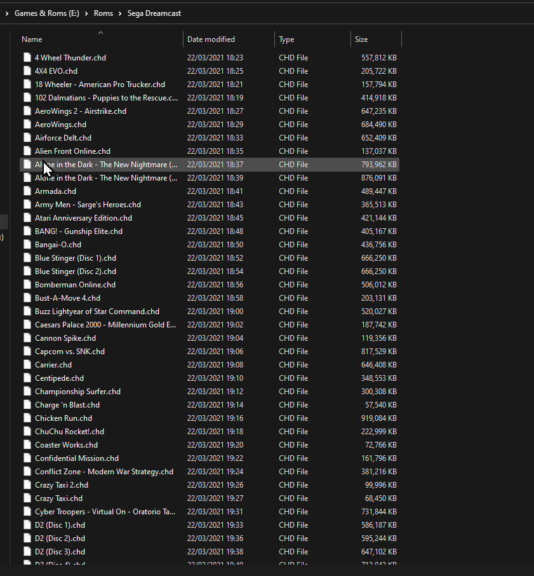The width and height of the screenshot is (534, 576).
Task: Click the size value 57,540 KB
Action: coord(381,405)
